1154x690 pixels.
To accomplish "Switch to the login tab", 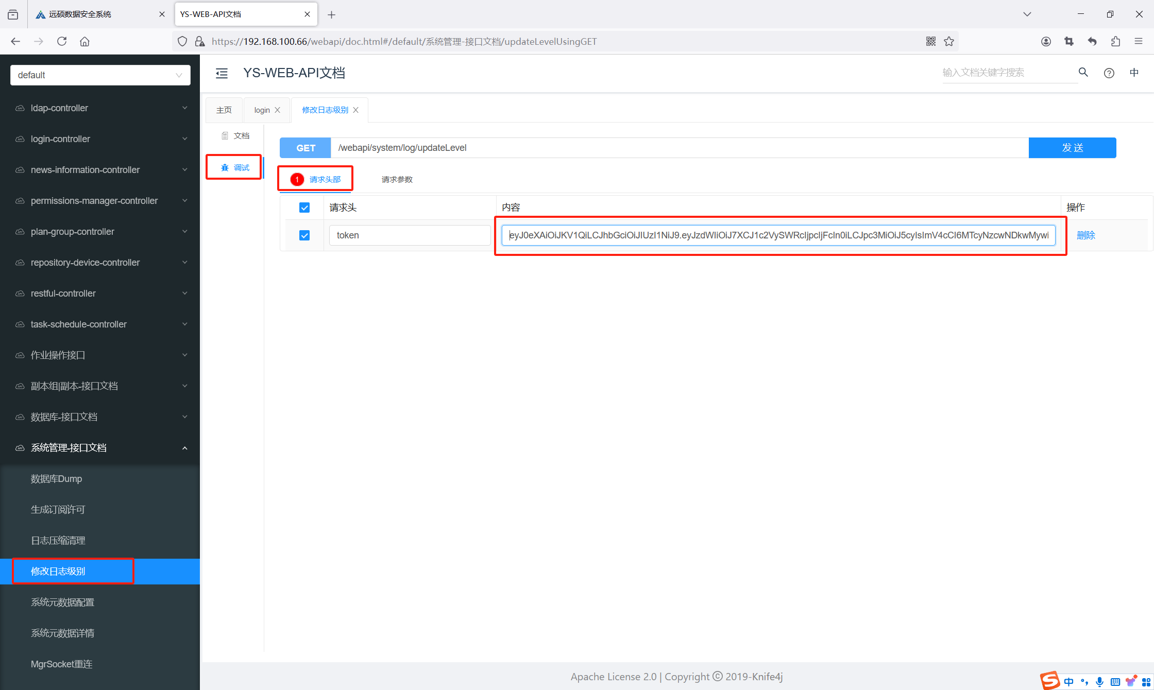I will (x=262, y=110).
